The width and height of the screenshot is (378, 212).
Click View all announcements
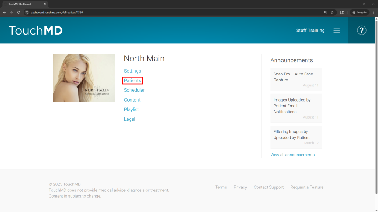(x=292, y=155)
